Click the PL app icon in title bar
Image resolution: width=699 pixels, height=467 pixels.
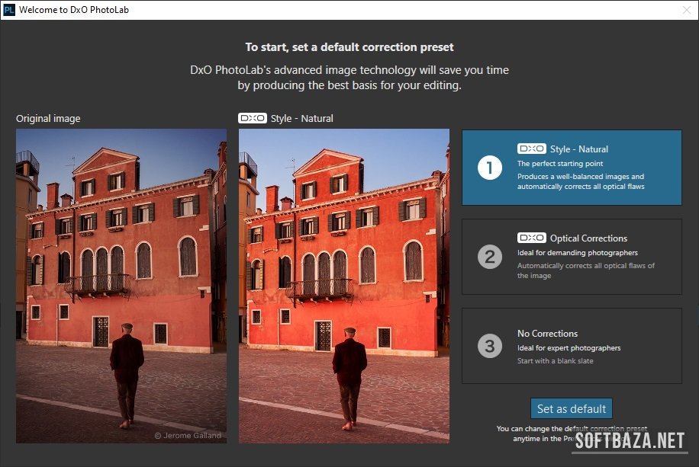coord(9,10)
